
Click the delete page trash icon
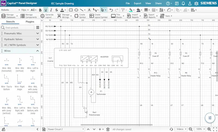tap(108, 129)
